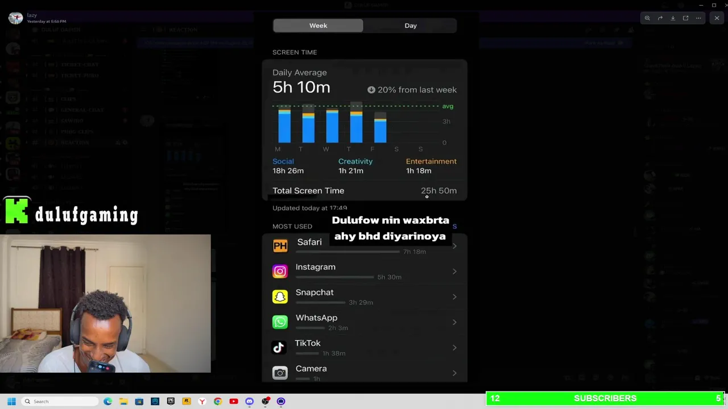Screen dimensions: 728x409
Task: Click the Safari app icon
Action: pyautogui.click(x=280, y=245)
